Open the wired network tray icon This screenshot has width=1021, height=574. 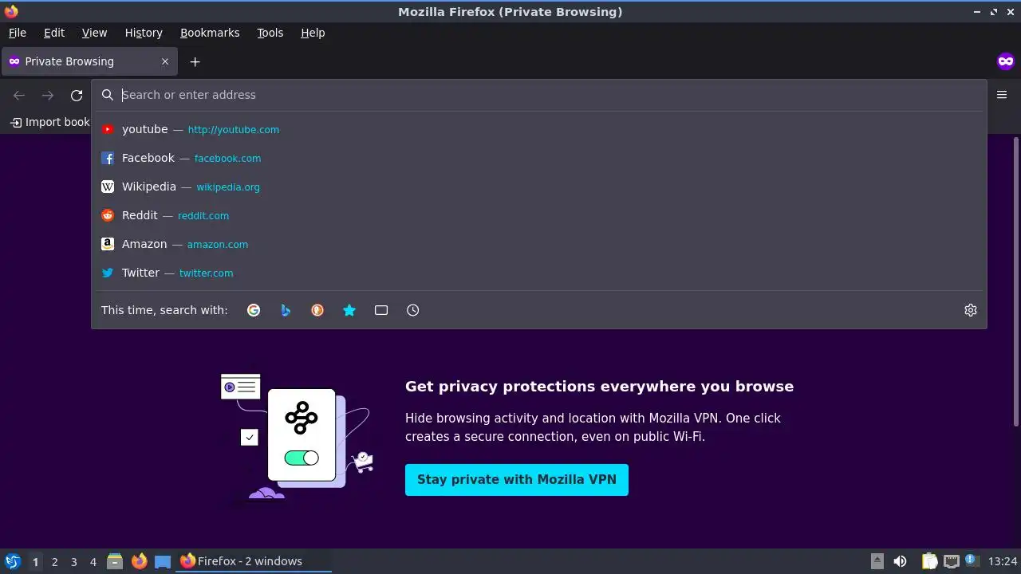(x=951, y=561)
